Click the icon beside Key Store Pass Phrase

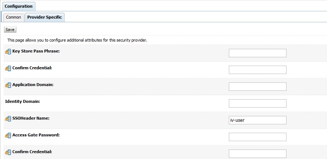click(8, 52)
